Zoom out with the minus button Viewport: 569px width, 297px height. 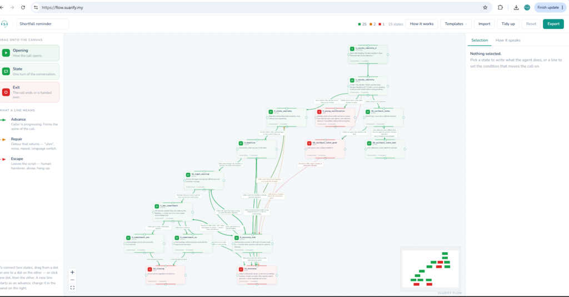(x=72, y=280)
